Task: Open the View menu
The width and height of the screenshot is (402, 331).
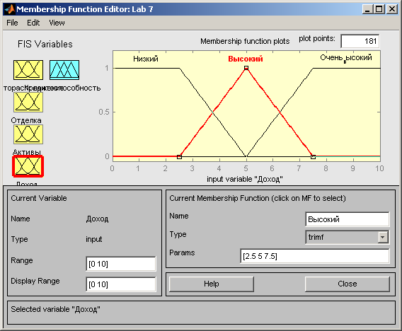Action: [57, 23]
